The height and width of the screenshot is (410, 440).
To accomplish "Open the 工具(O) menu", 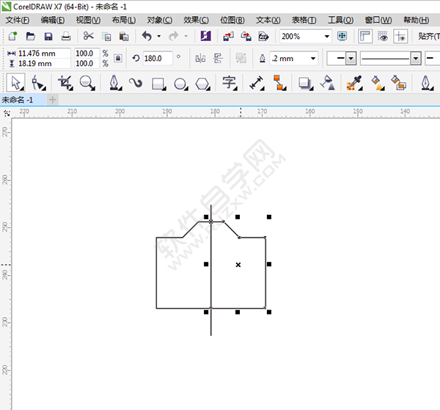I will pyautogui.click(x=341, y=21).
